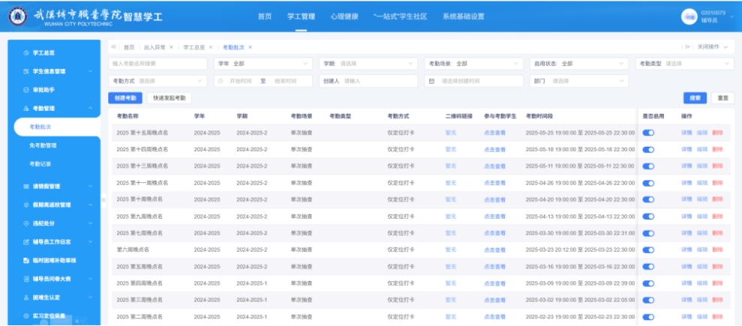Disable the switch for 第十周晚点名 row
This screenshot has width=742, height=326.
649,199
